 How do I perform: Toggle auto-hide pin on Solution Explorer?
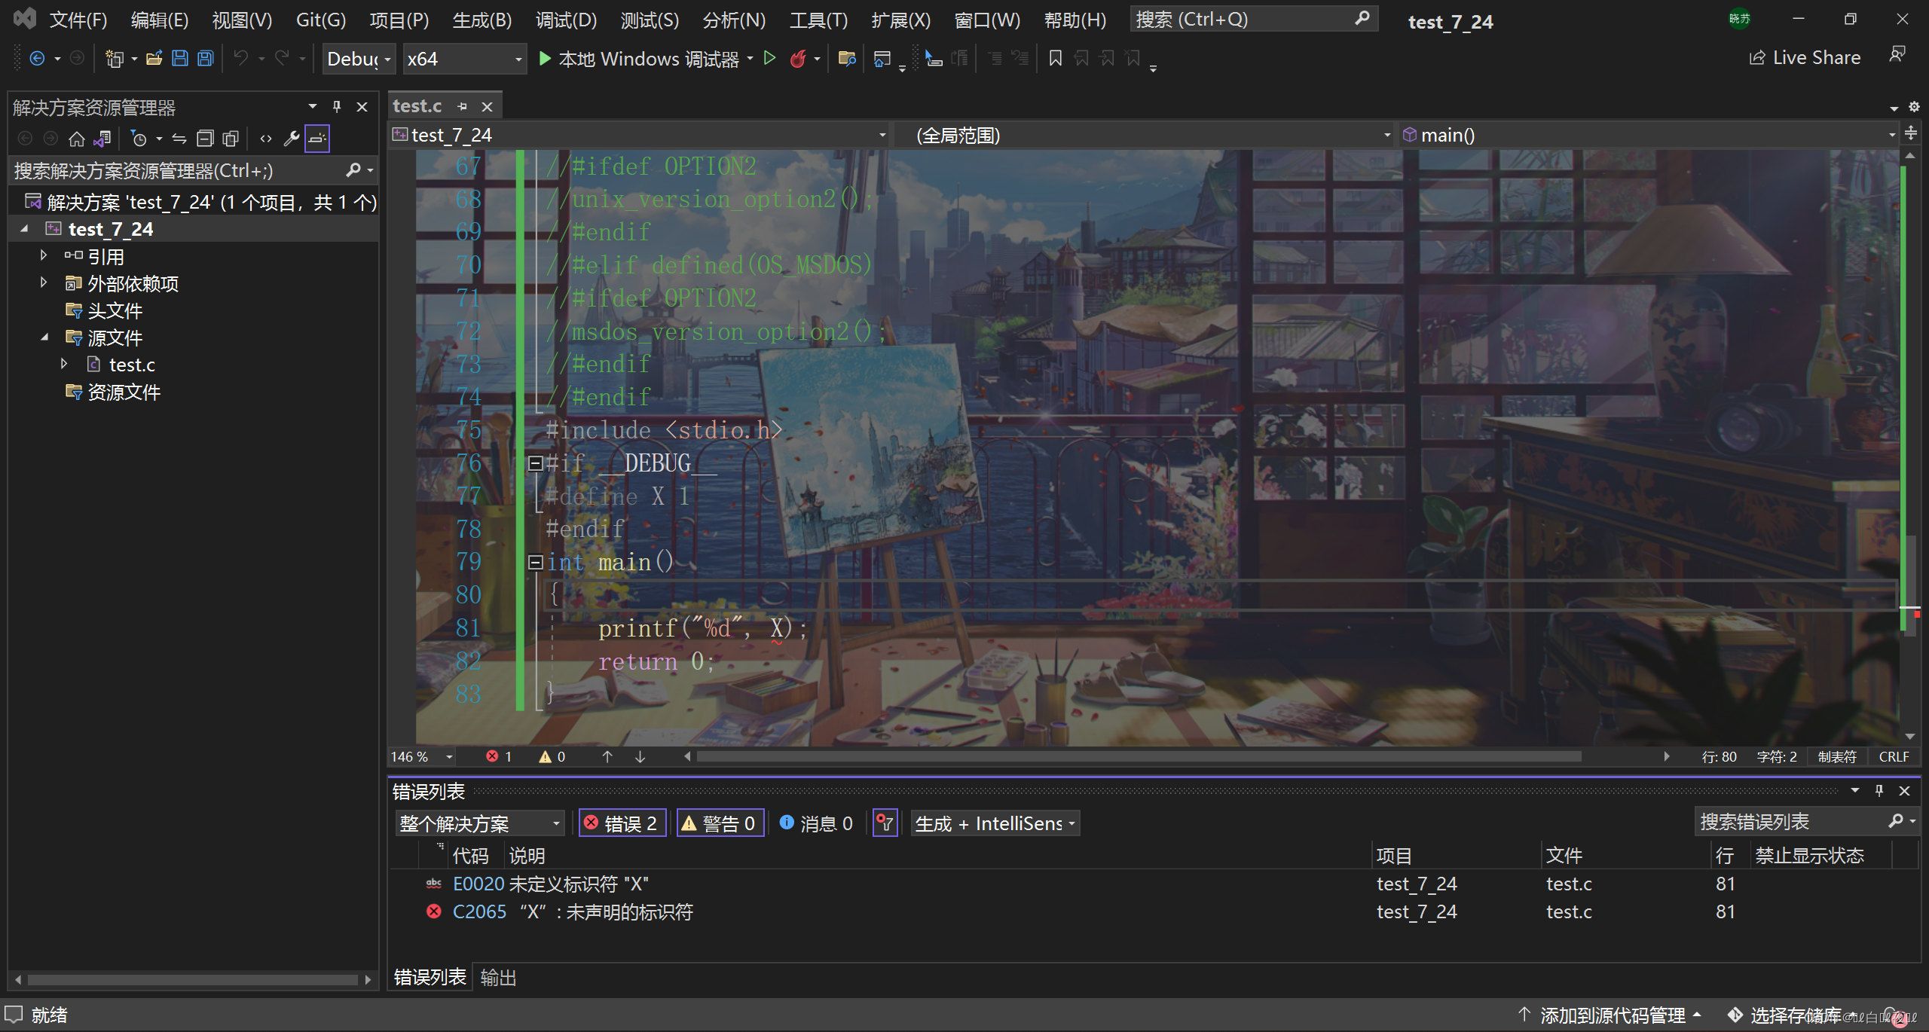[x=337, y=107]
